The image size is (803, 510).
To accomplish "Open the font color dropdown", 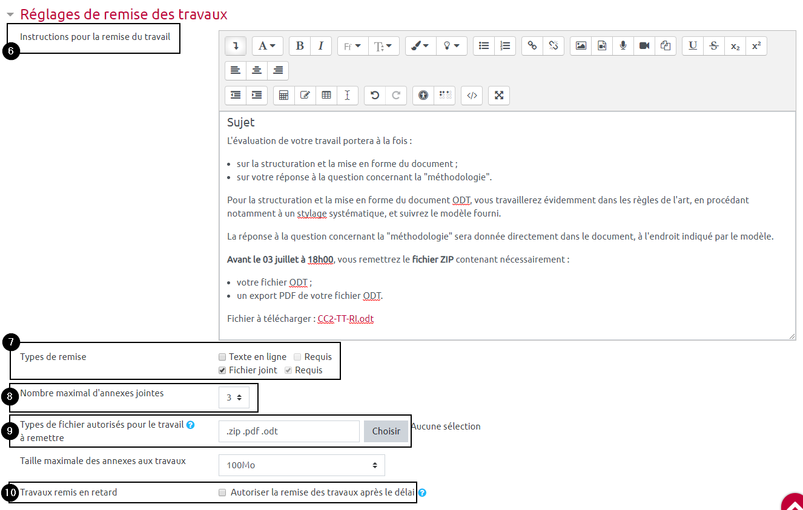I will point(420,46).
